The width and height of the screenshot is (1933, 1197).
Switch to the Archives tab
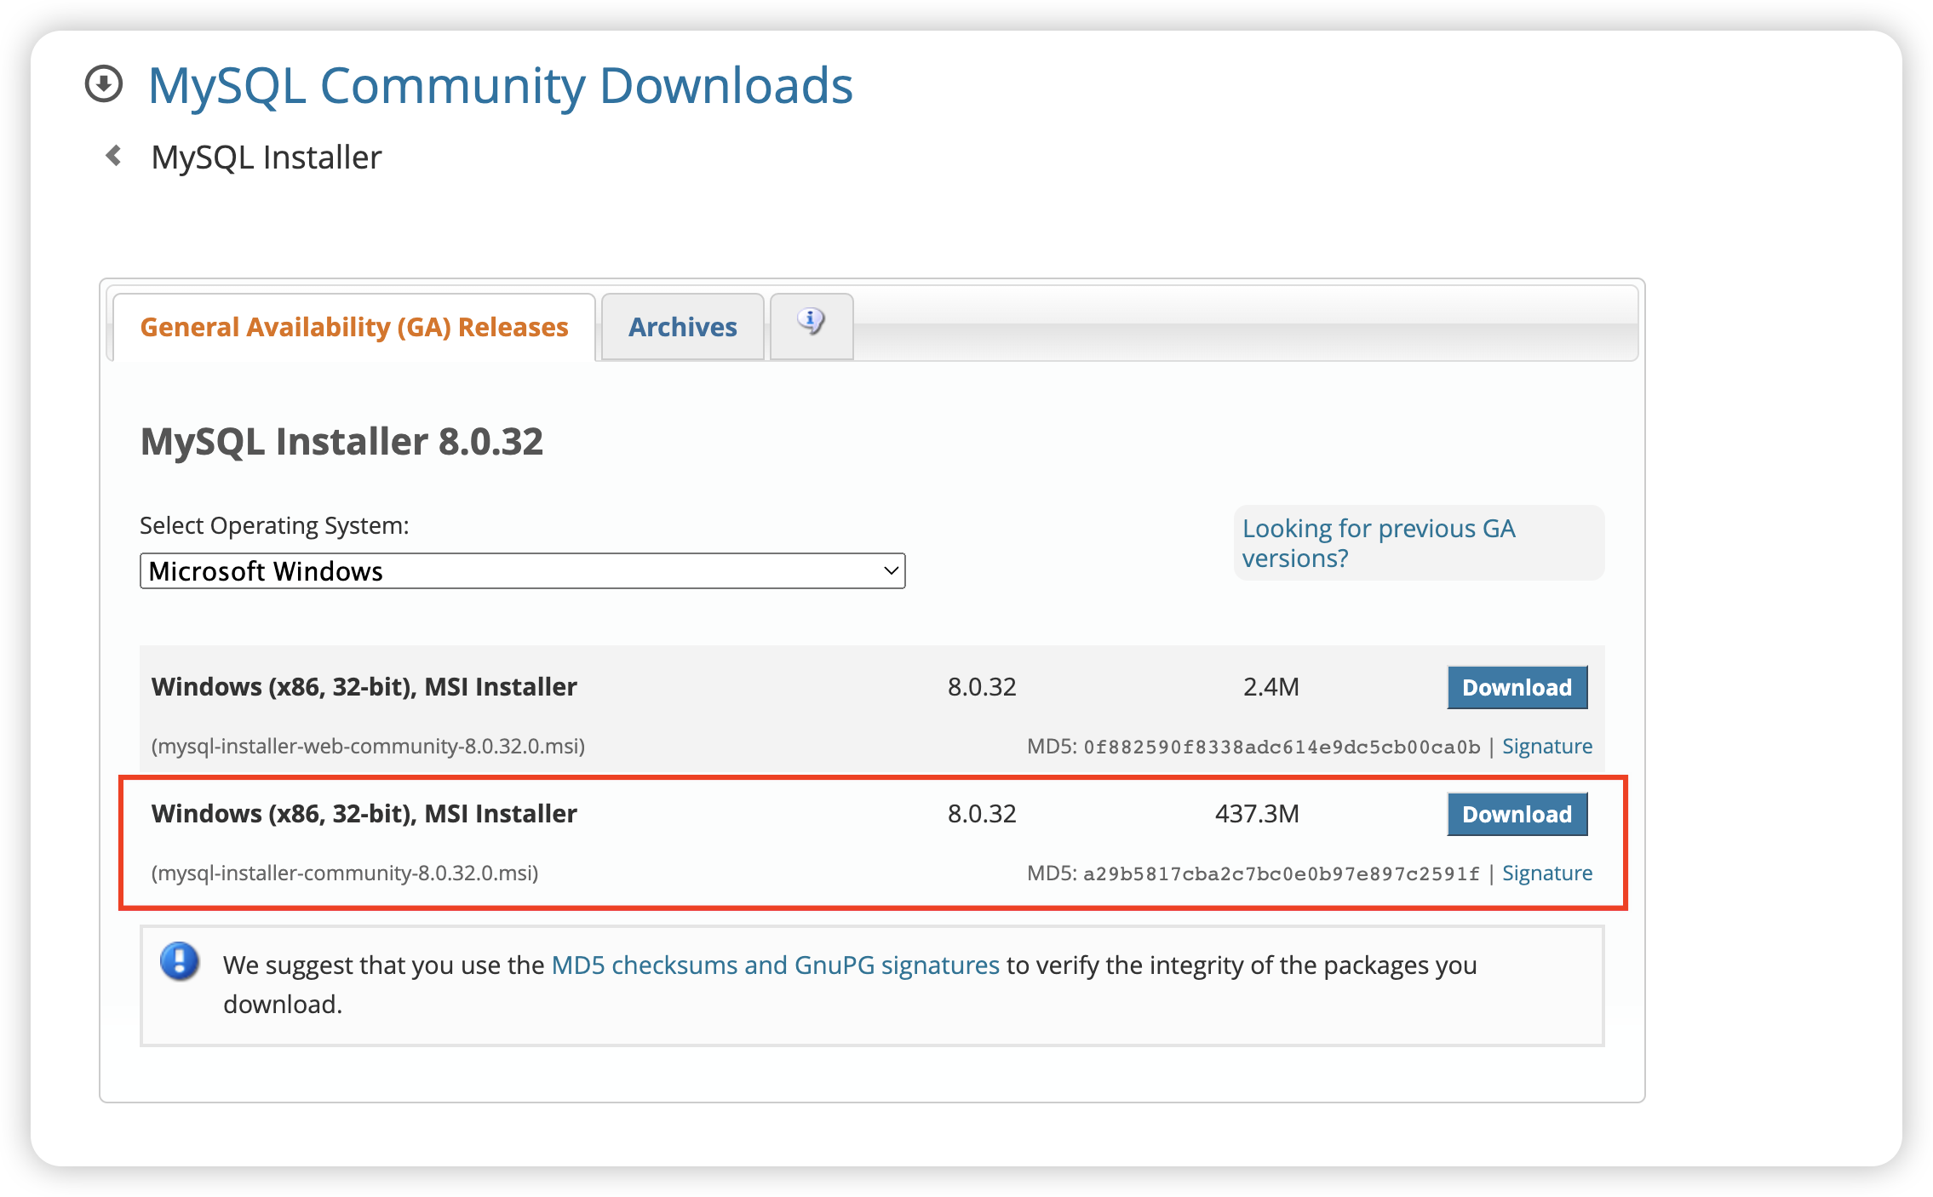click(682, 327)
